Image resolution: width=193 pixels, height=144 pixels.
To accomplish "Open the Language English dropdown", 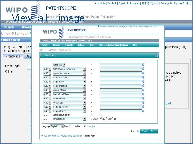I will coord(57,126).
